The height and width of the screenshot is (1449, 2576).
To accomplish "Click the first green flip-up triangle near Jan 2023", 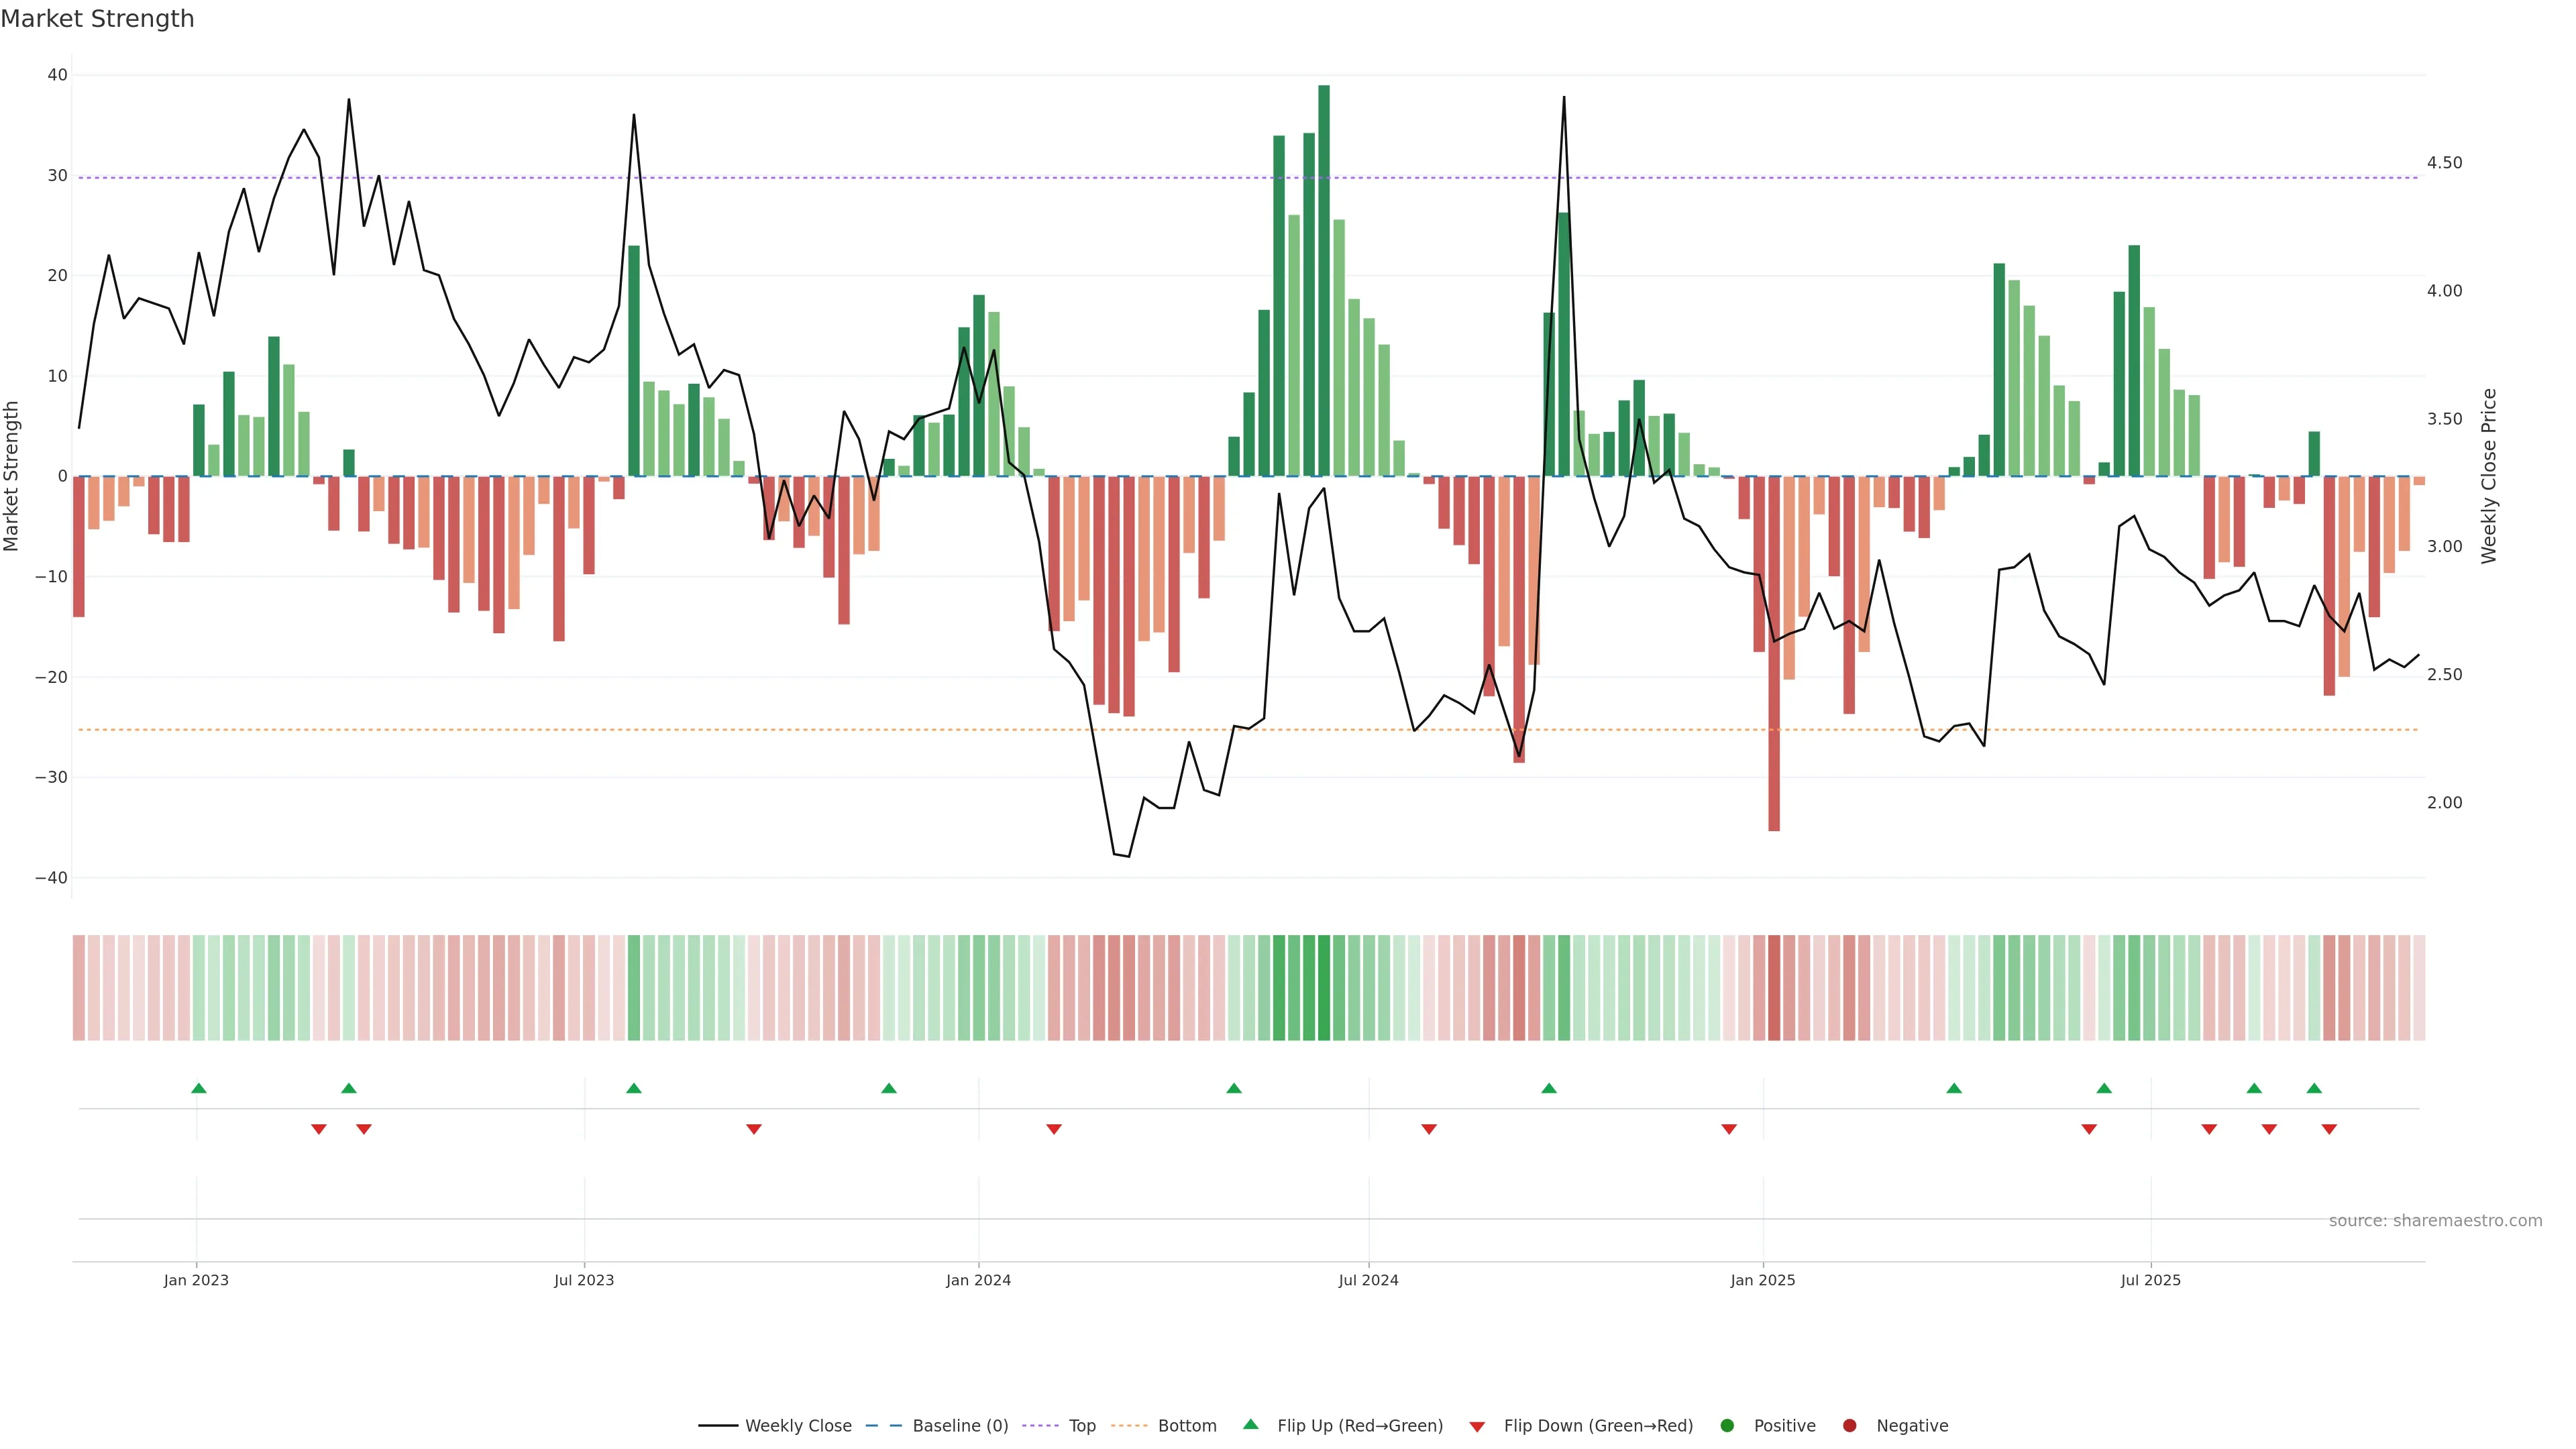I will pyautogui.click(x=198, y=1088).
